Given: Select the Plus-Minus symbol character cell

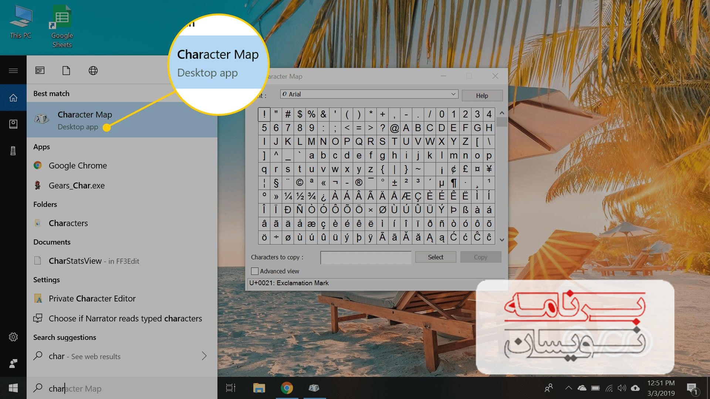Looking at the screenshot, I should point(396,182).
